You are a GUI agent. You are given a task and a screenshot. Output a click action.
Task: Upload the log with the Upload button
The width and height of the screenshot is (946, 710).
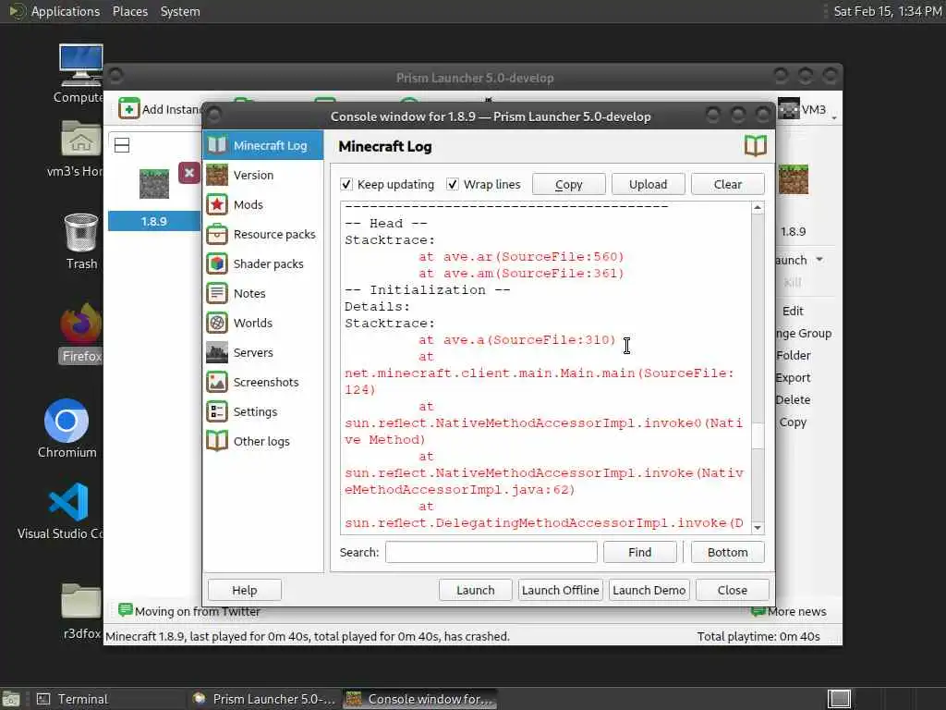pos(648,184)
